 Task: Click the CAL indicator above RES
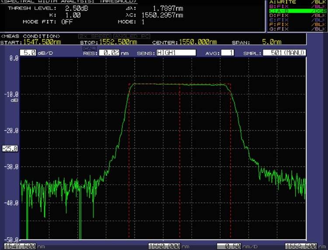pyautogui.click(x=89, y=48)
